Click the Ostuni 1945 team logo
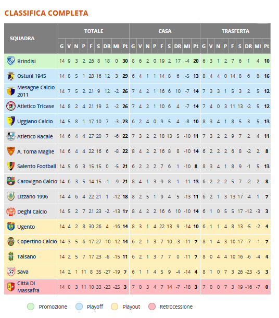 click(11, 76)
